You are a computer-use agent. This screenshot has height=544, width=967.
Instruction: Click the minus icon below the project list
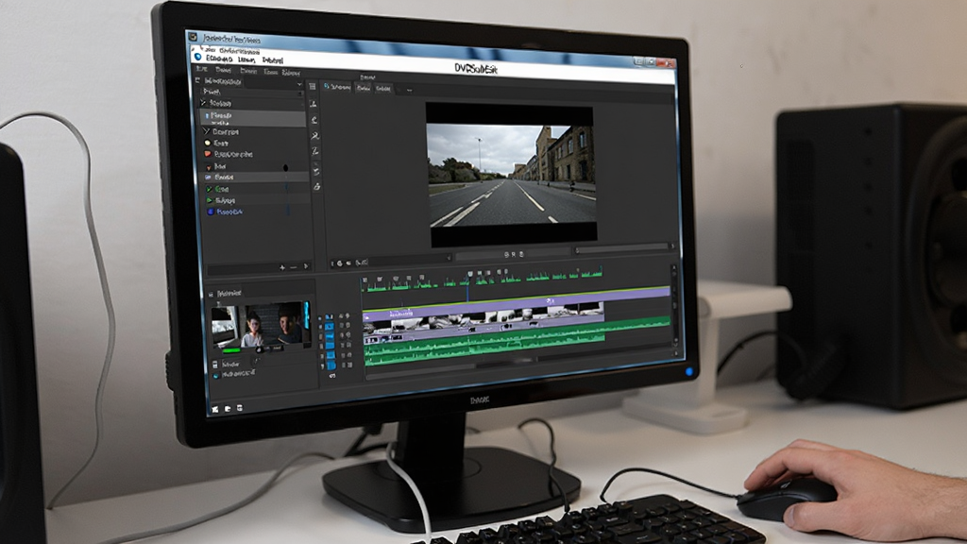[x=294, y=267]
